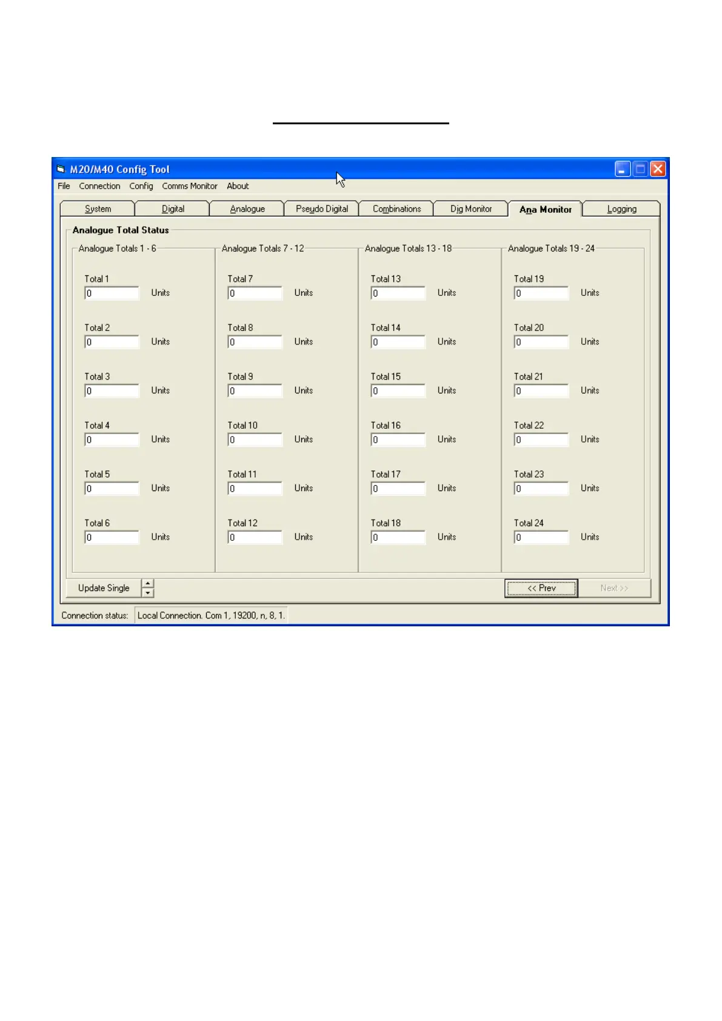
Task: Click the Total 24 value field
Action: pyautogui.click(x=541, y=537)
